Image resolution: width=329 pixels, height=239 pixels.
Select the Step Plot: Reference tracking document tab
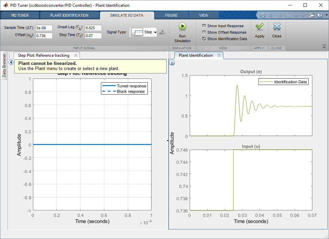click(x=44, y=55)
